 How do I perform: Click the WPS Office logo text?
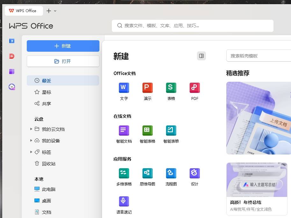31,26
